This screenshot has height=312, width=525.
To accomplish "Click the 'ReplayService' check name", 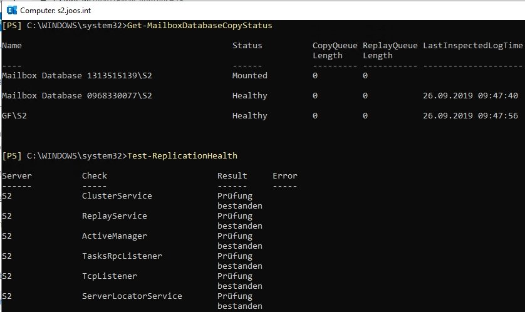I will [114, 216].
